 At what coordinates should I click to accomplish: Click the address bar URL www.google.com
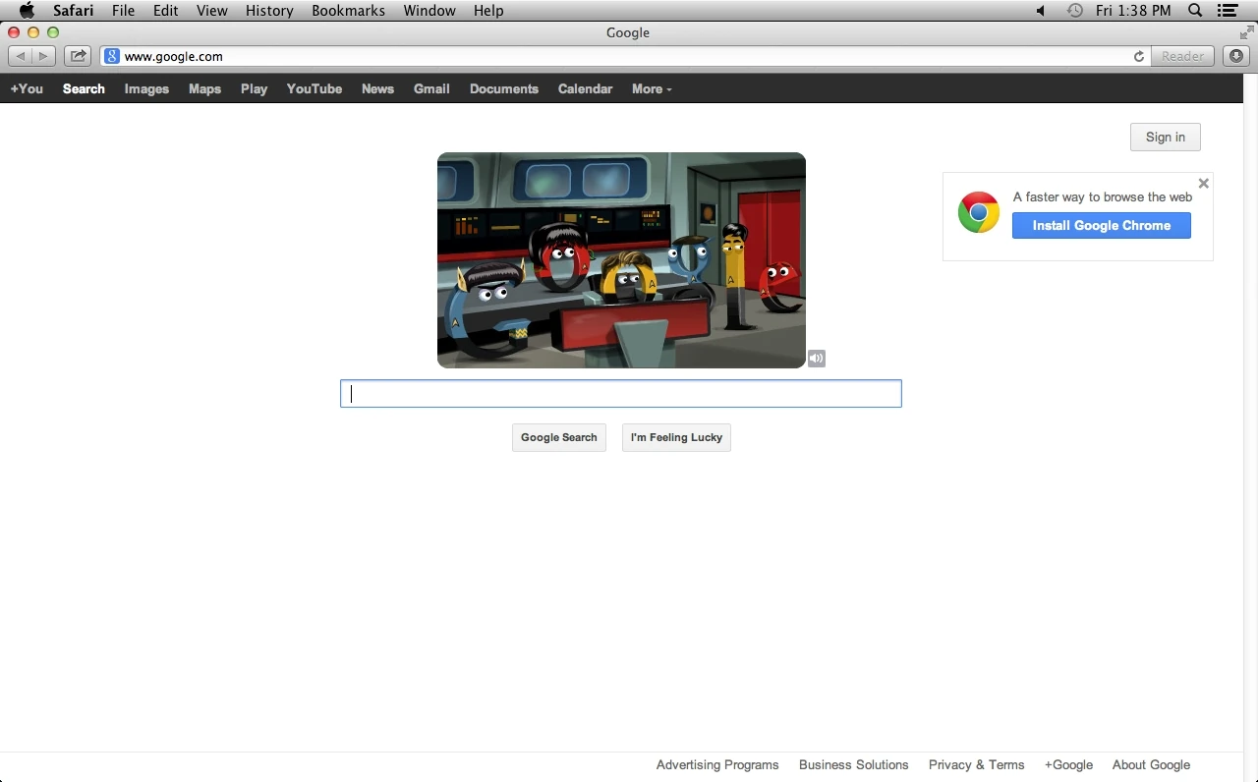point(174,56)
